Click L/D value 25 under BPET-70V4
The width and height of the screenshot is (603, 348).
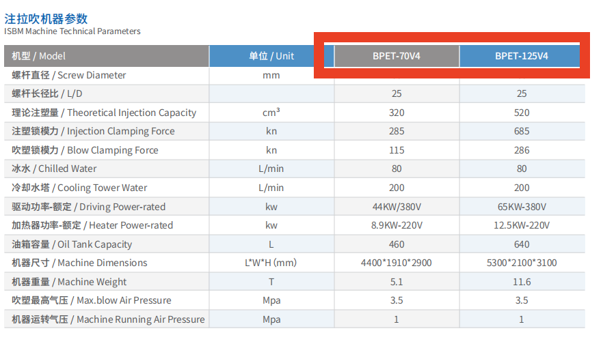397,93
